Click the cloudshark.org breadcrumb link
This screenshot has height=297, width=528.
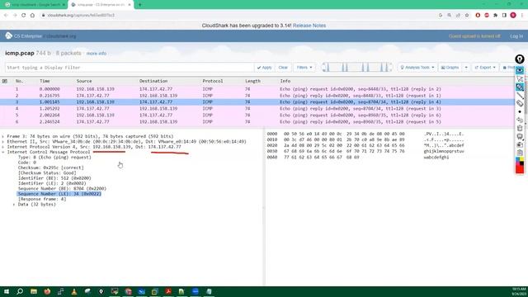[61, 36]
